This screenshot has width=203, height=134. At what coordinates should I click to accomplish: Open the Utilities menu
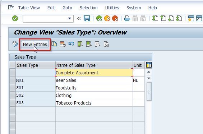point(112,8)
